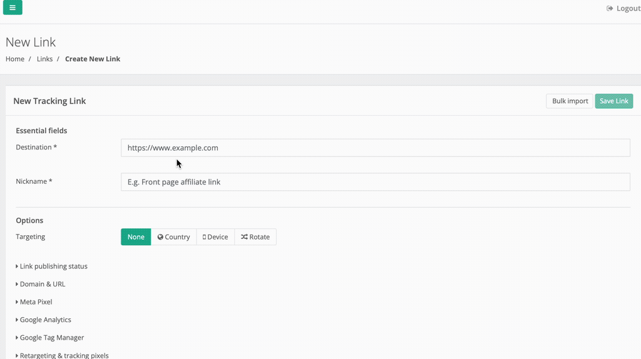Screen dimensions: 641x359
Task: Click into the Nickname input field
Action: tap(375, 182)
